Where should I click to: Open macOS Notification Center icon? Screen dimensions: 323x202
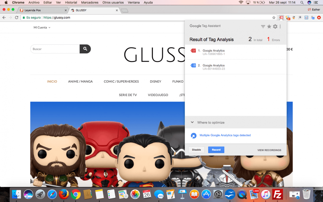coord(316,2)
